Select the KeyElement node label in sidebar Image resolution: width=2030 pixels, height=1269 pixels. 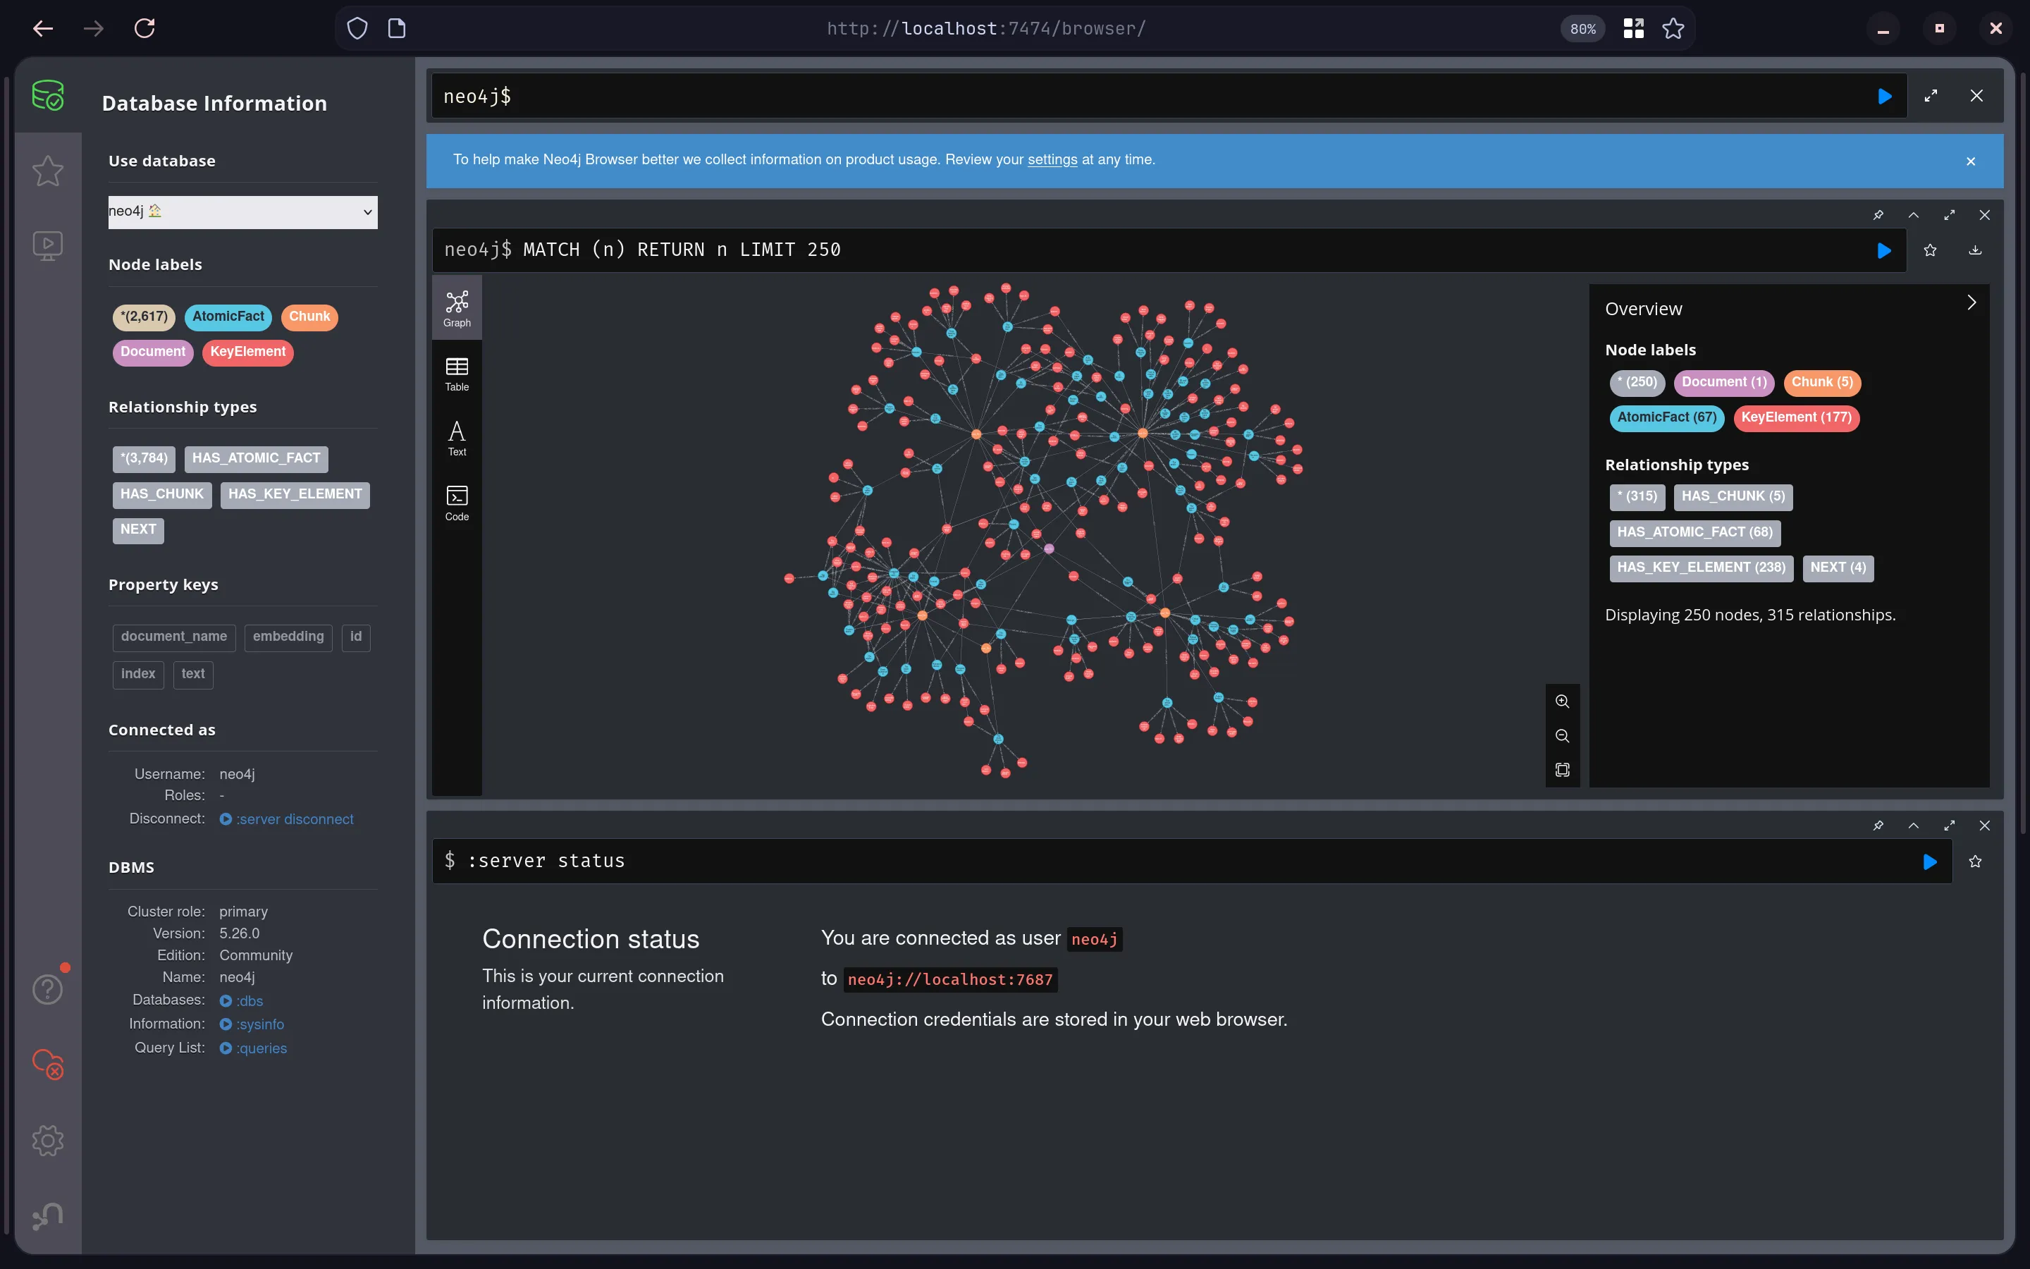[x=247, y=352]
